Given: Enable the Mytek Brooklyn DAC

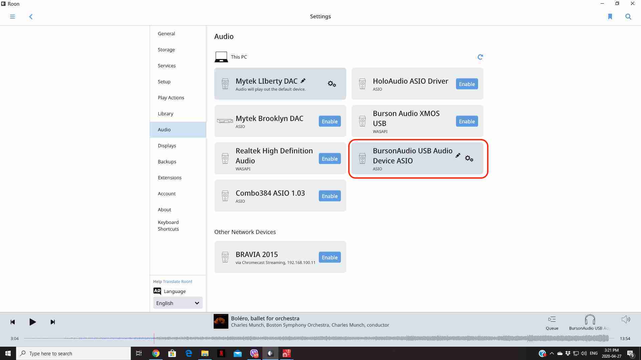Looking at the screenshot, I should click(x=330, y=121).
